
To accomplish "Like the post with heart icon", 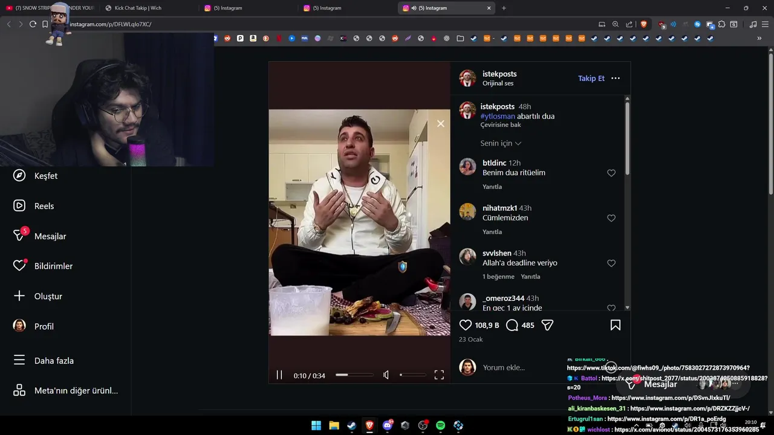I will 466,325.
